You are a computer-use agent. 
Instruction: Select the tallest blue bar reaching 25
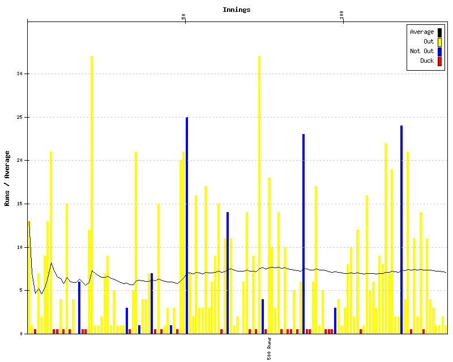coord(187,225)
